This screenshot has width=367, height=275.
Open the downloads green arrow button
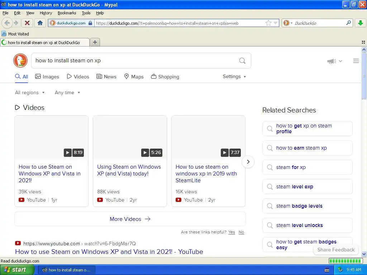361,23
